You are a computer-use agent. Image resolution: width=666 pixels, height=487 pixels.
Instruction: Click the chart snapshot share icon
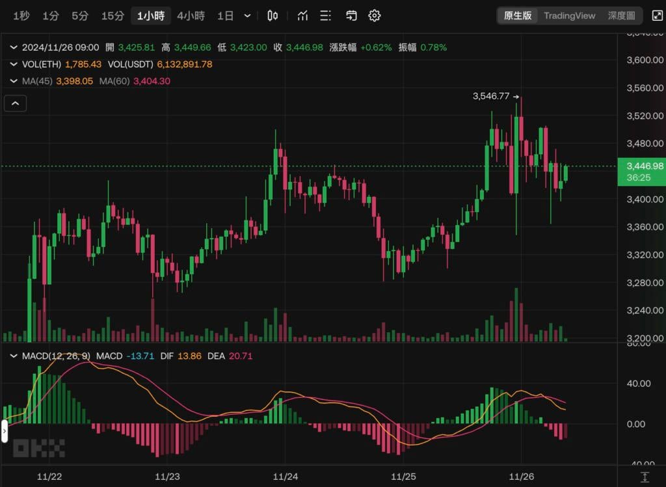click(351, 16)
